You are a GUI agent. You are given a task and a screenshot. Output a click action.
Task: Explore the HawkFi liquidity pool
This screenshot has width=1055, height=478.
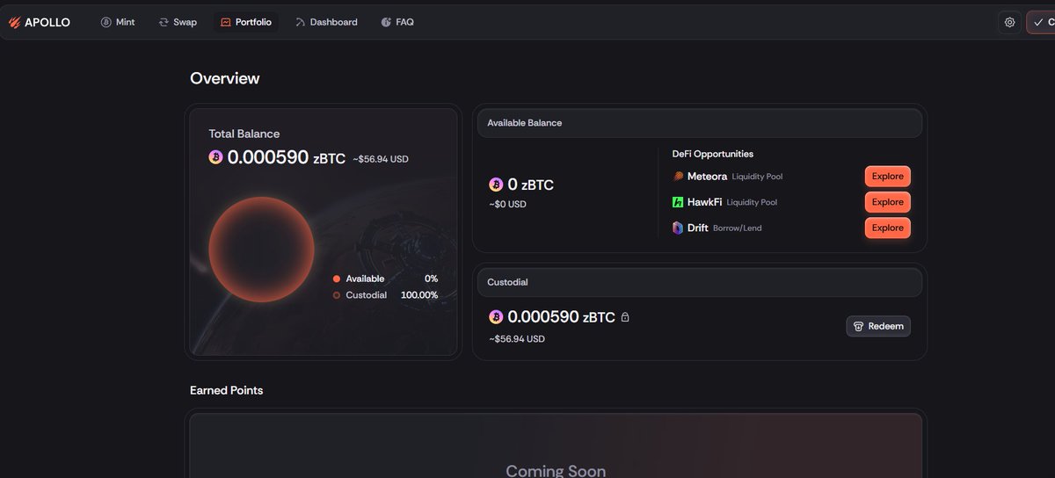(x=887, y=202)
